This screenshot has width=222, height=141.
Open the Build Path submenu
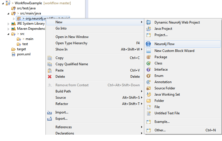coord(63,91)
